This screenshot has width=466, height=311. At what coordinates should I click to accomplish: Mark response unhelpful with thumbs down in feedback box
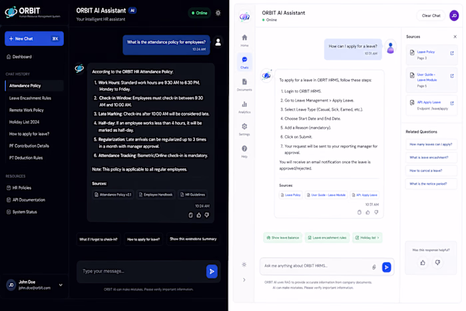click(x=437, y=262)
